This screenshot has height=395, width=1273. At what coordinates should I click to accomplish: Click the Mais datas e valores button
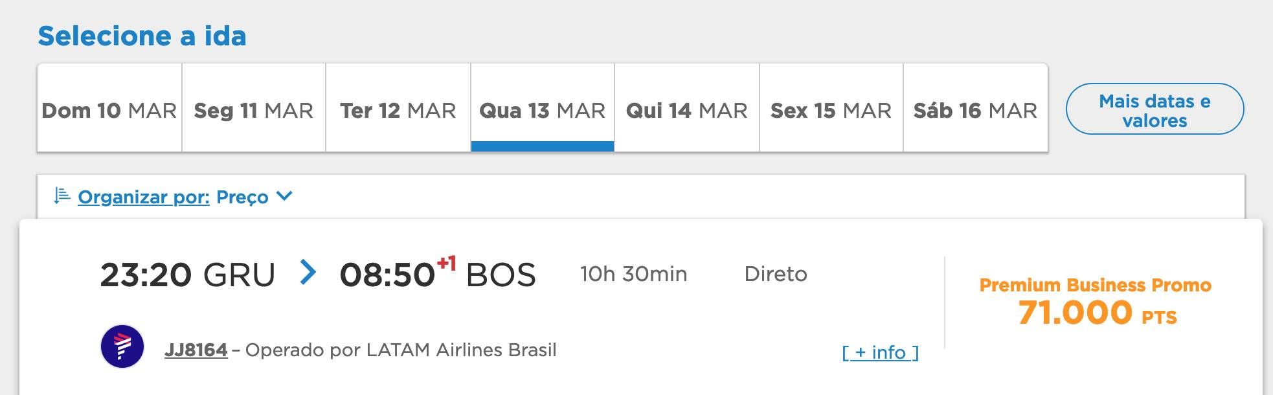1155,109
